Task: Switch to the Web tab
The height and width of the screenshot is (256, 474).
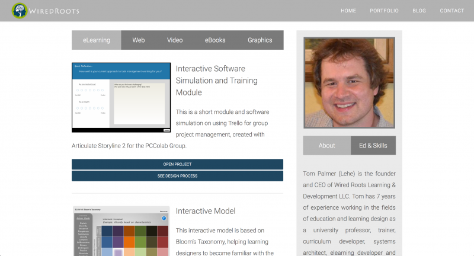Action: [139, 40]
